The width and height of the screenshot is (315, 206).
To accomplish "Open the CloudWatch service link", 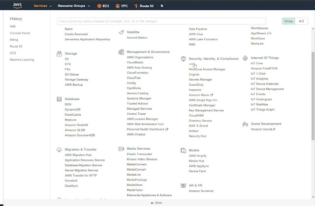I will point(135,62).
